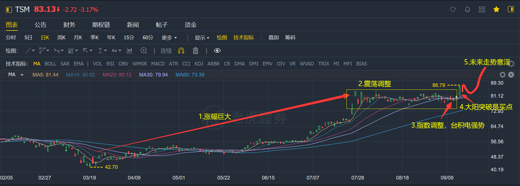
Task: Switch to the 新闻 tab
Action: (x=133, y=25)
